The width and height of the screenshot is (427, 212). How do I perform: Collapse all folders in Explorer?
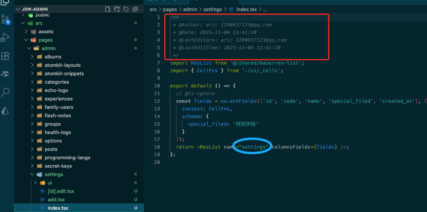(135, 9)
